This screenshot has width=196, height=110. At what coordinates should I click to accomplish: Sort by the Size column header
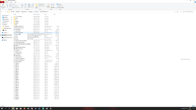pos(55,15)
